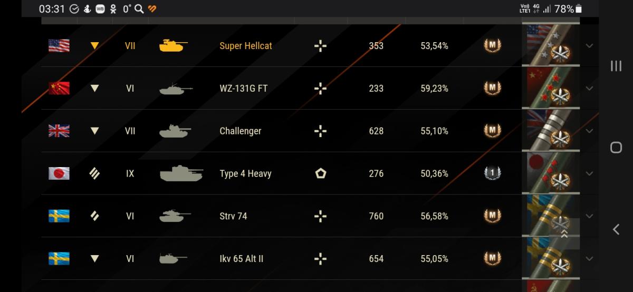Expand the Ikv 65 Alt II row

589,259
